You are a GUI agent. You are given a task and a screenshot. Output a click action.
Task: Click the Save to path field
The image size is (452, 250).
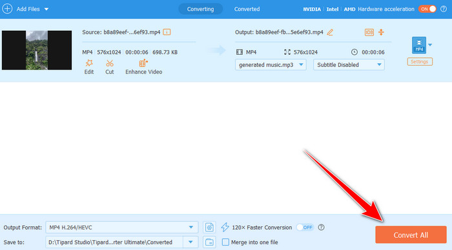(x=114, y=242)
